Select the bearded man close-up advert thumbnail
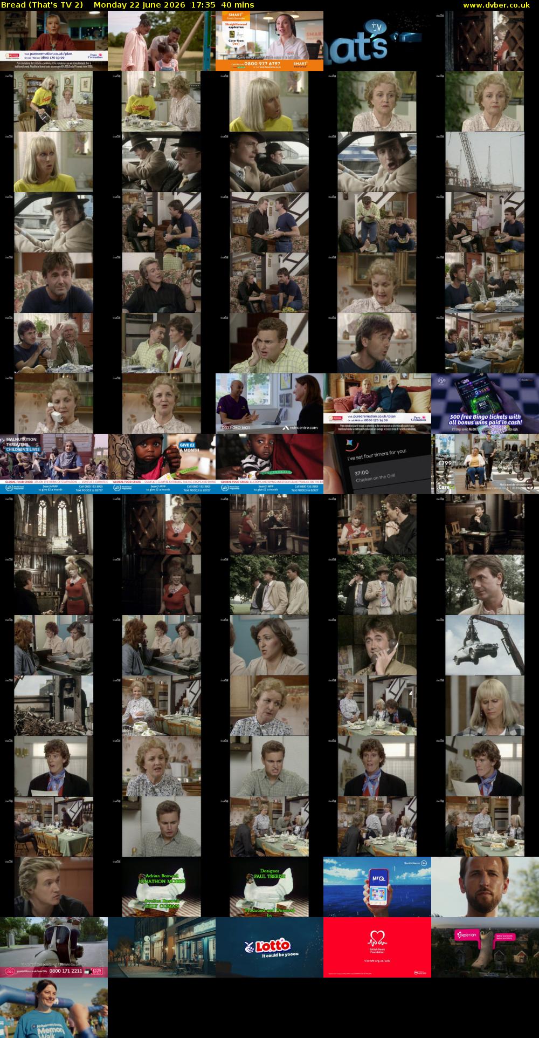The image size is (539, 1038). 485,887
